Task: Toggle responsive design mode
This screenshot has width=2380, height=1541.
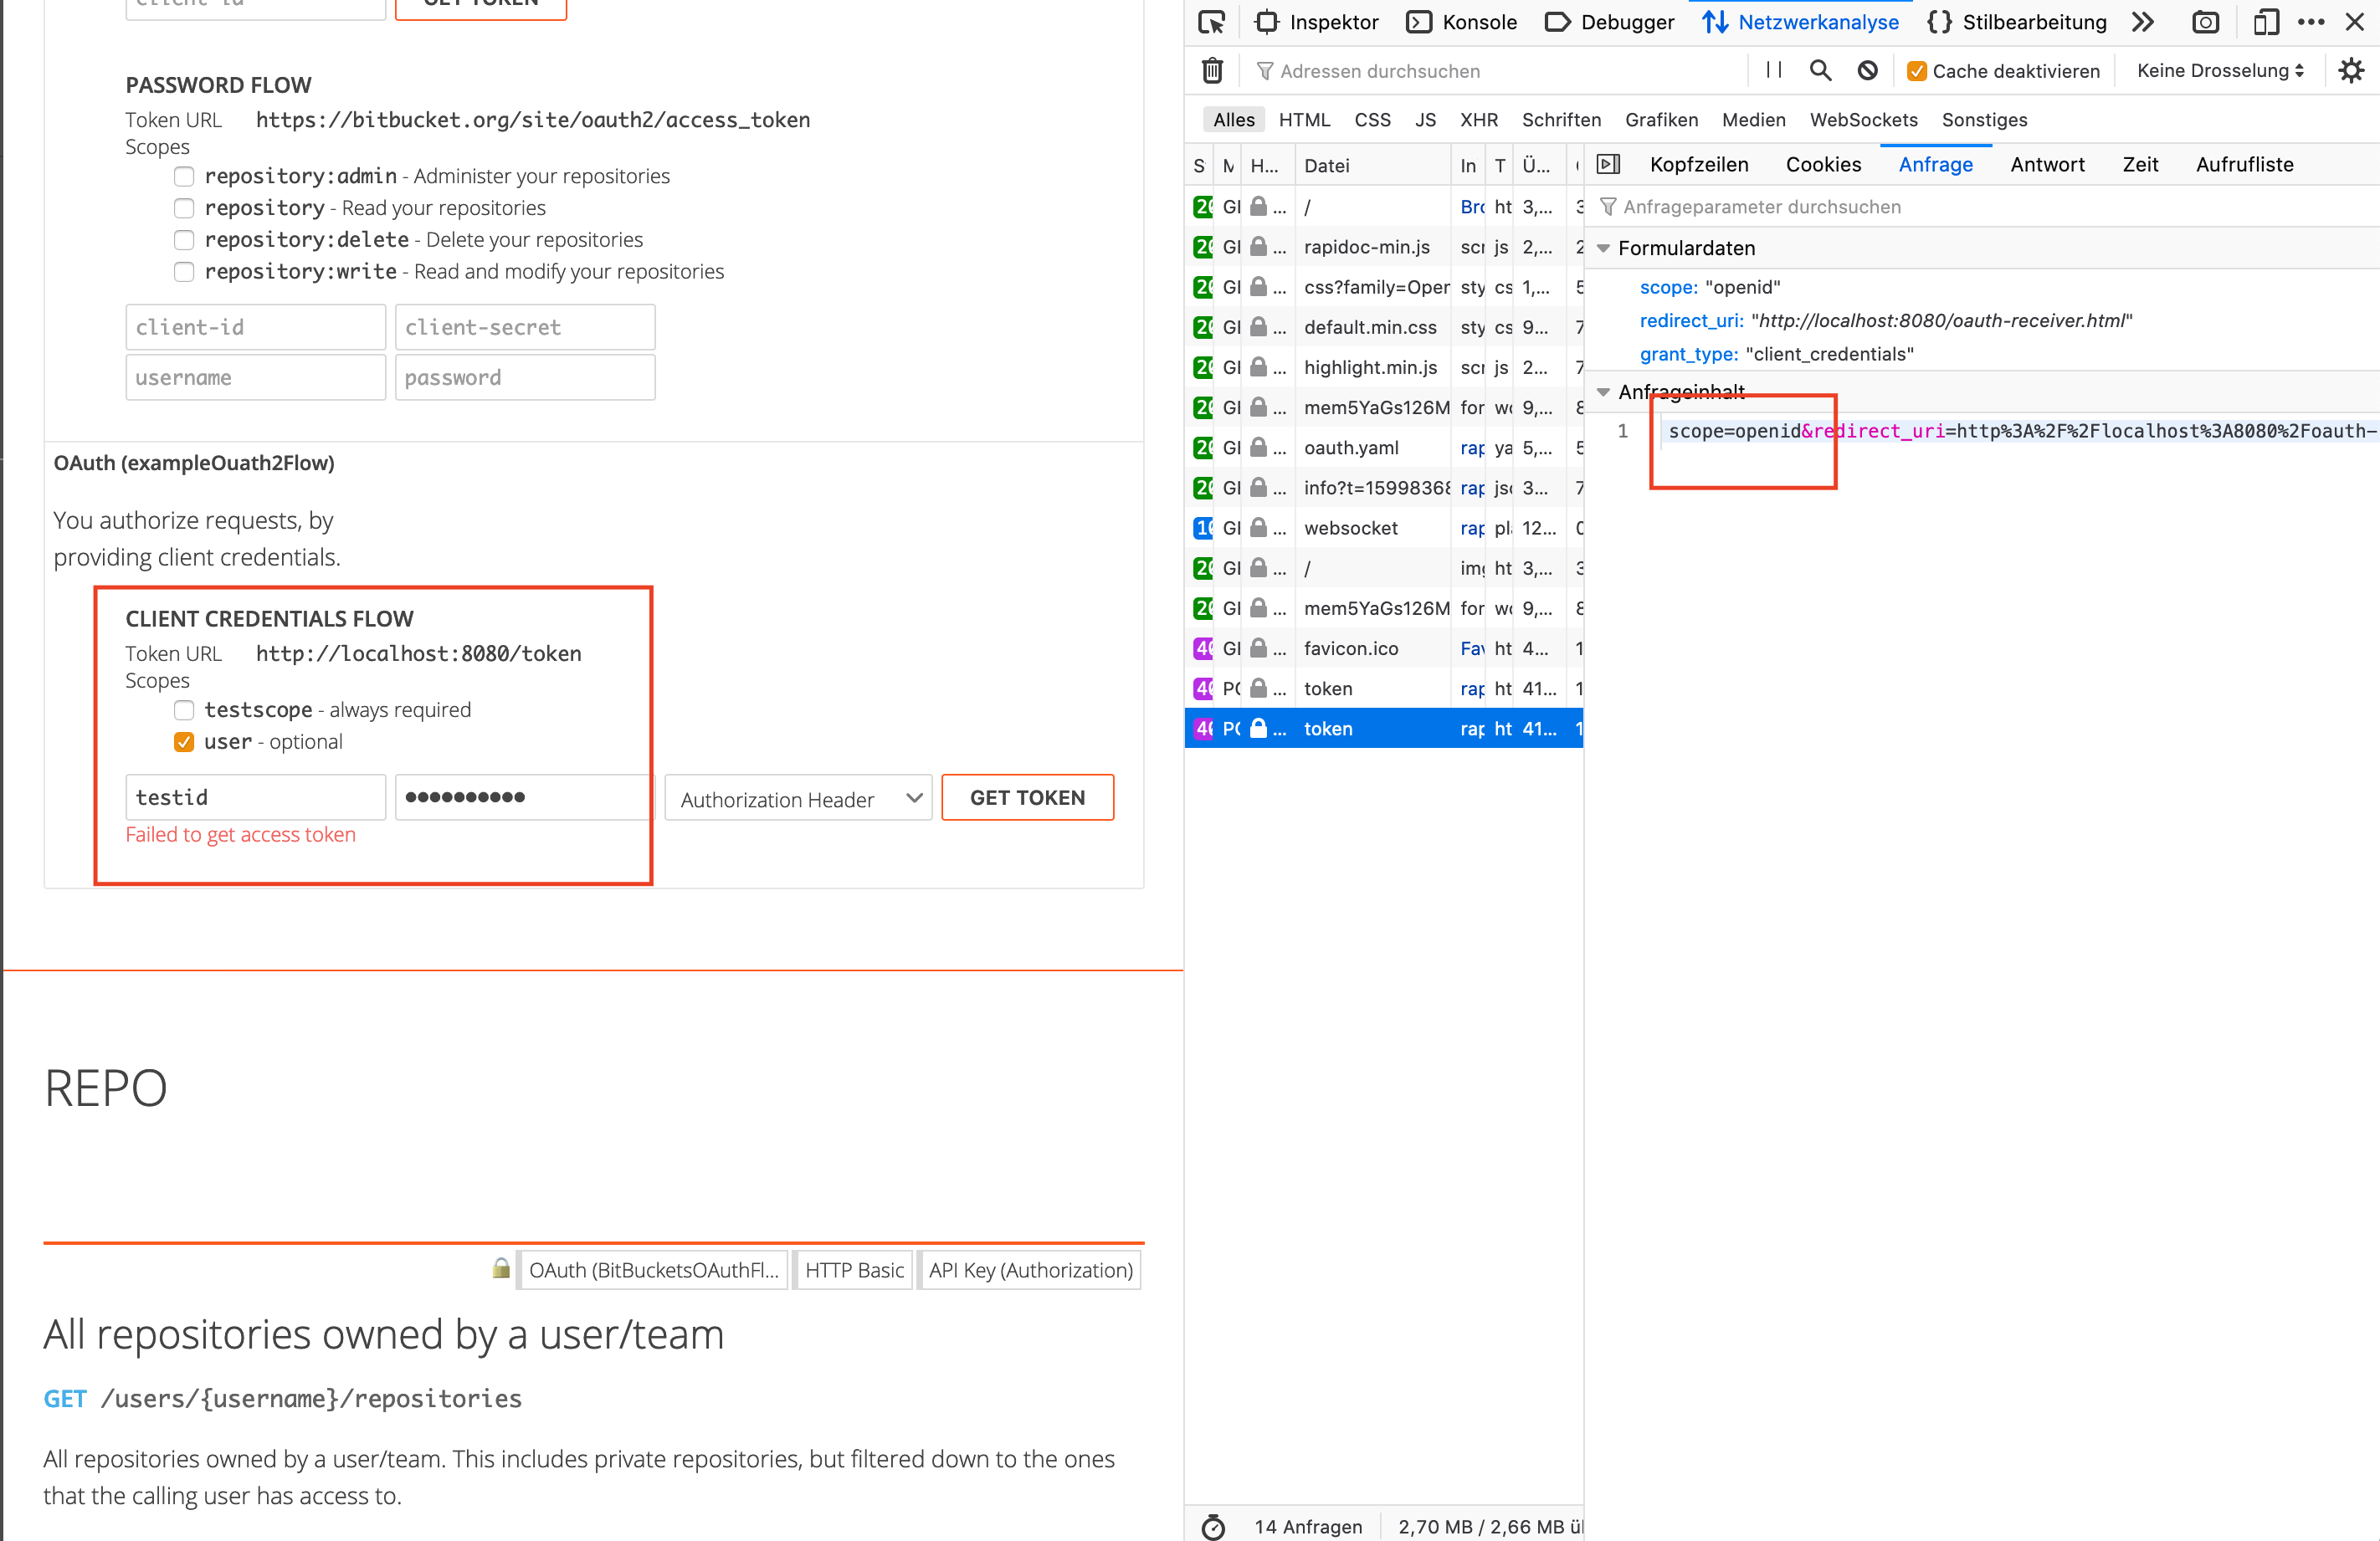Action: click(2266, 21)
